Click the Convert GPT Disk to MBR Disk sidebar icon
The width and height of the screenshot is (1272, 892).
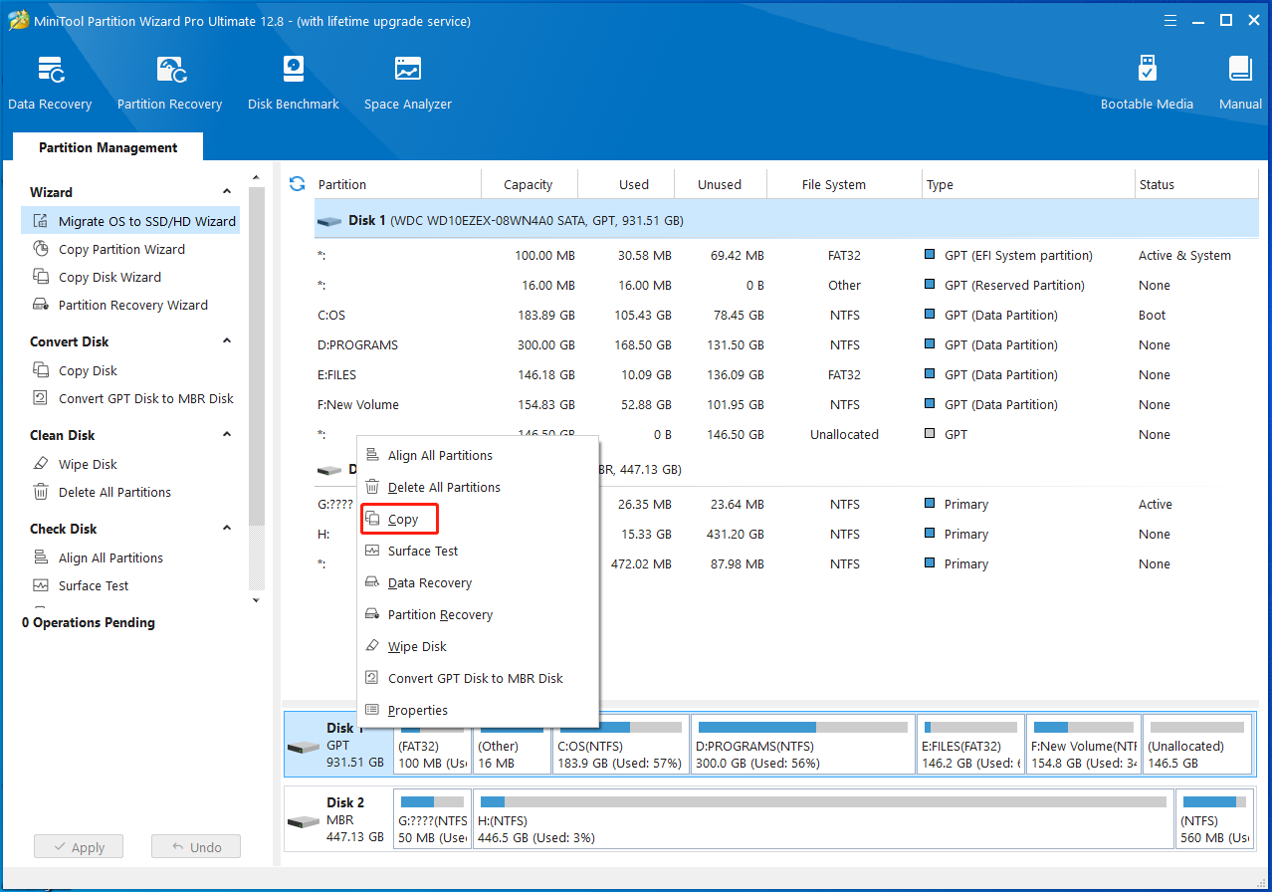(x=41, y=398)
